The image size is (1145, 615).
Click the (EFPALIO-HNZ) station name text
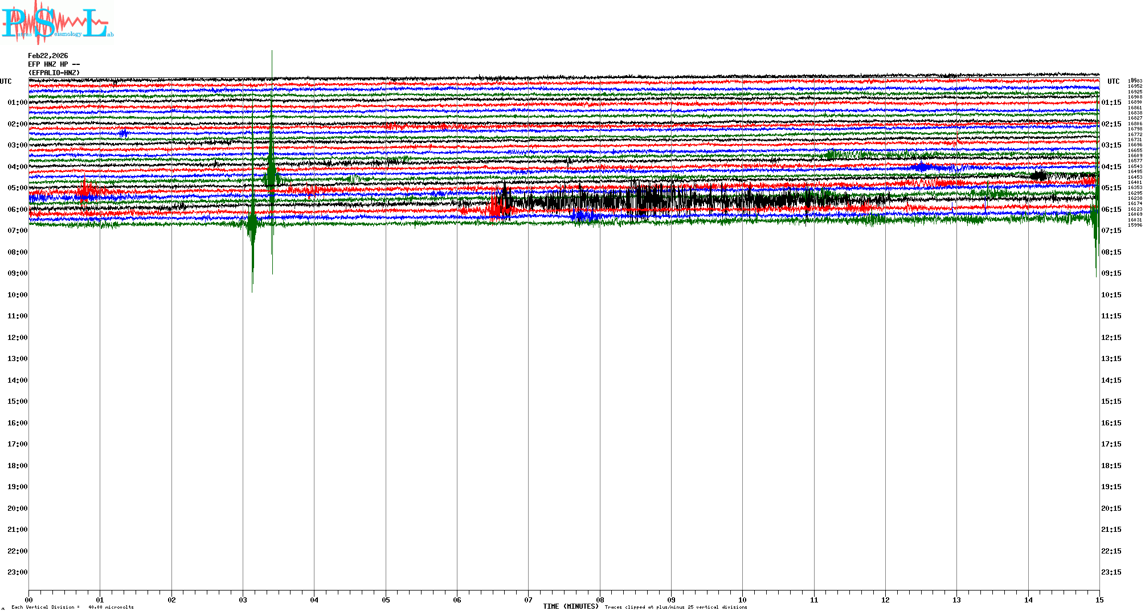tap(54, 73)
